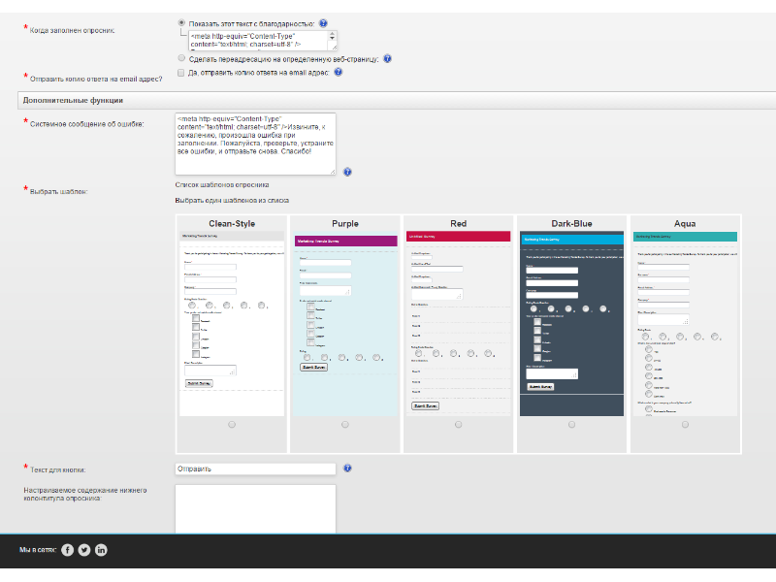The height and width of the screenshot is (582, 776).
Task: Click the Red template preview thumbnail
Action: pyautogui.click(x=458, y=324)
